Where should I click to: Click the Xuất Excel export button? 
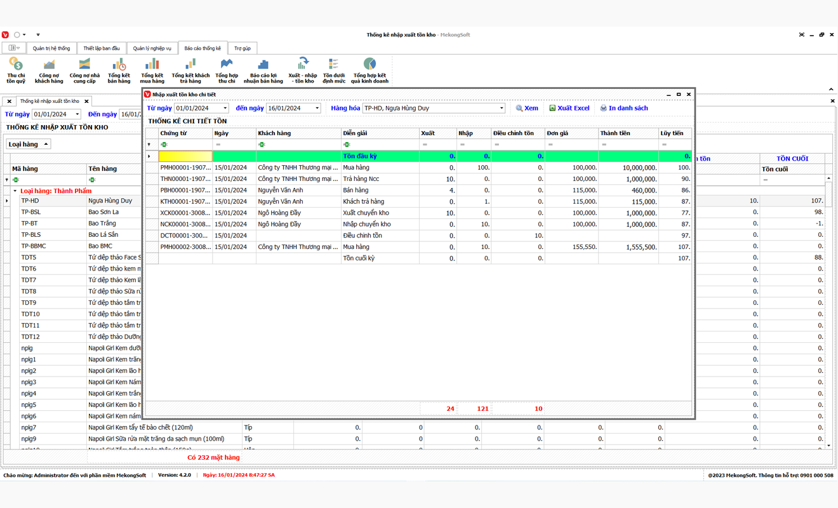[x=569, y=108]
